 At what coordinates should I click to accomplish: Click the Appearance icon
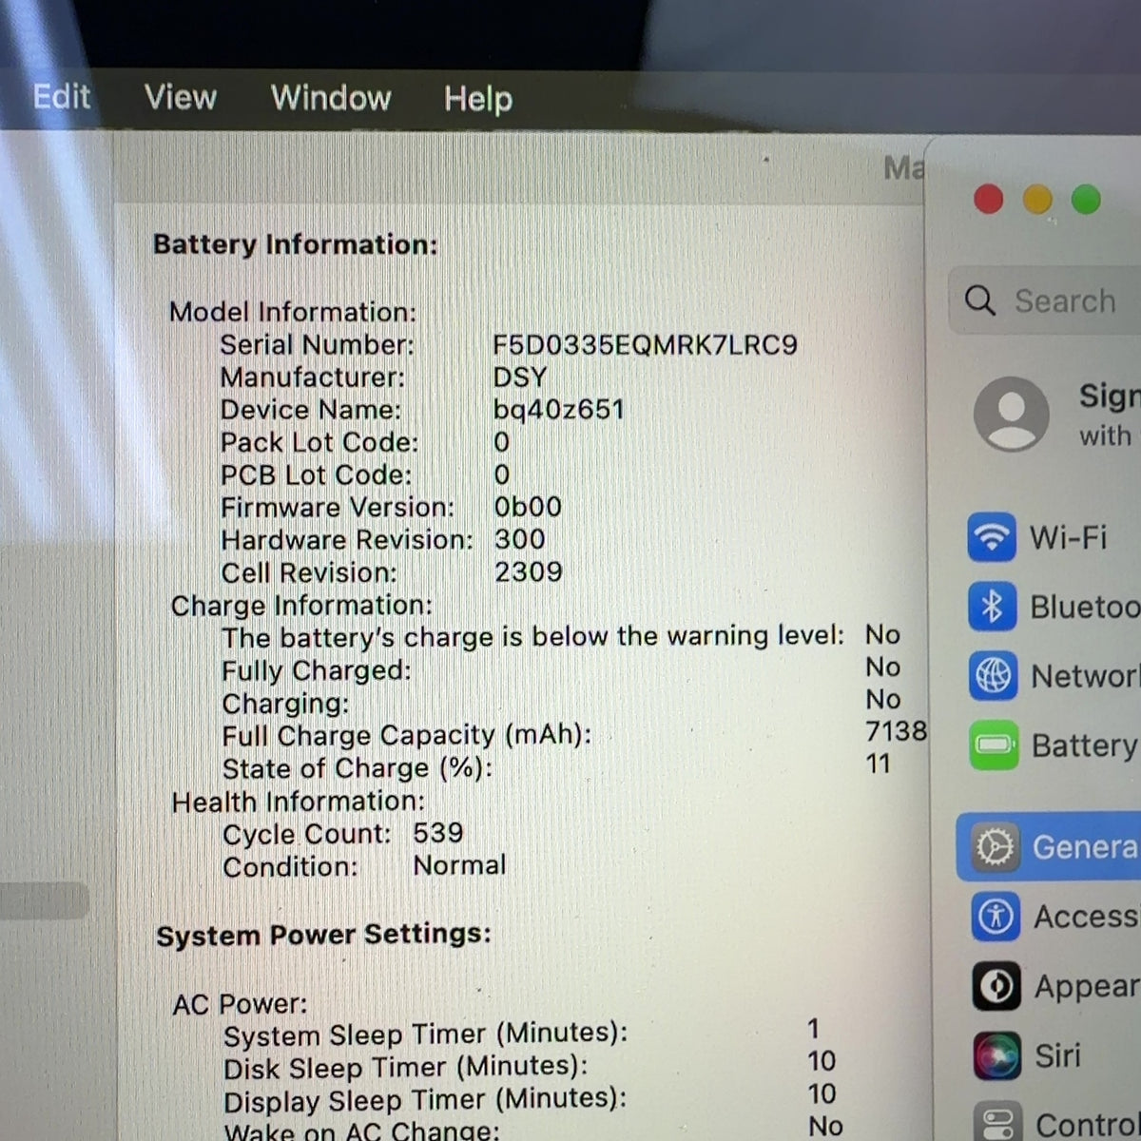(996, 986)
